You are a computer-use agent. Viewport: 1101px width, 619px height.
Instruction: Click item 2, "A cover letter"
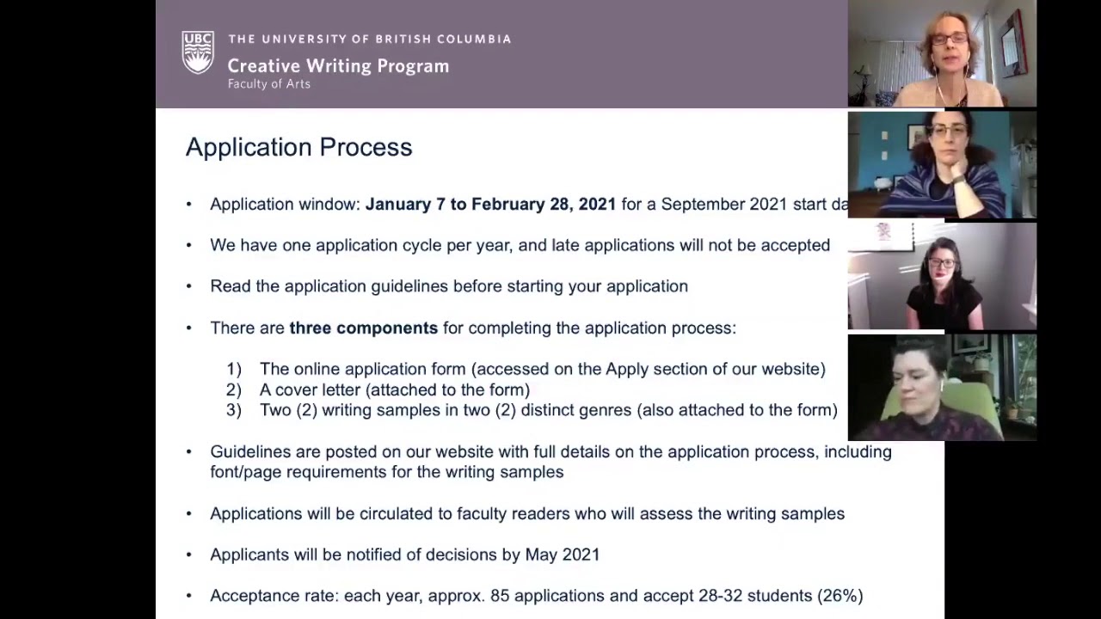click(x=394, y=390)
